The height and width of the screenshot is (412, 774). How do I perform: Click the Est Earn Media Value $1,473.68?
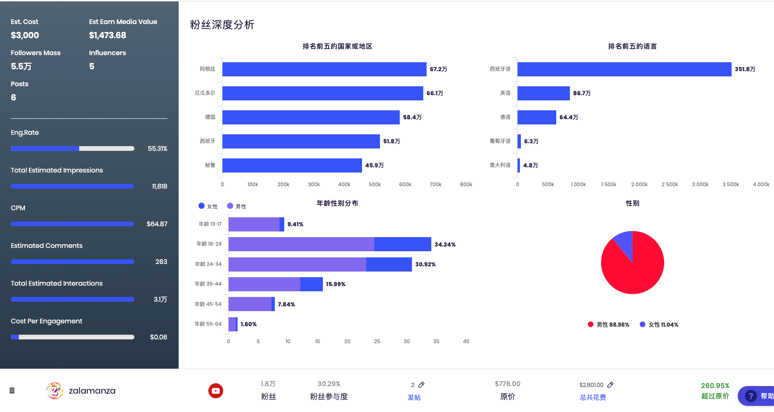[x=107, y=35]
